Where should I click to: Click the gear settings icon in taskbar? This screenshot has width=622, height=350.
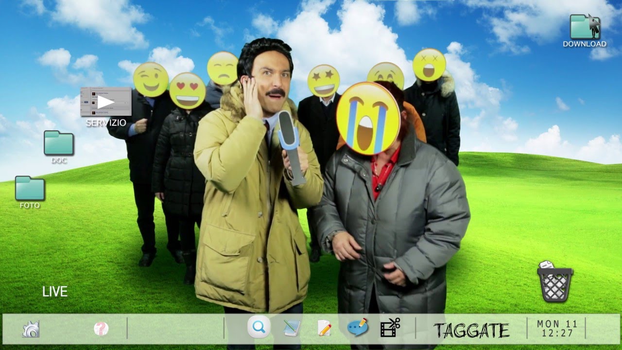(x=31, y=329)
